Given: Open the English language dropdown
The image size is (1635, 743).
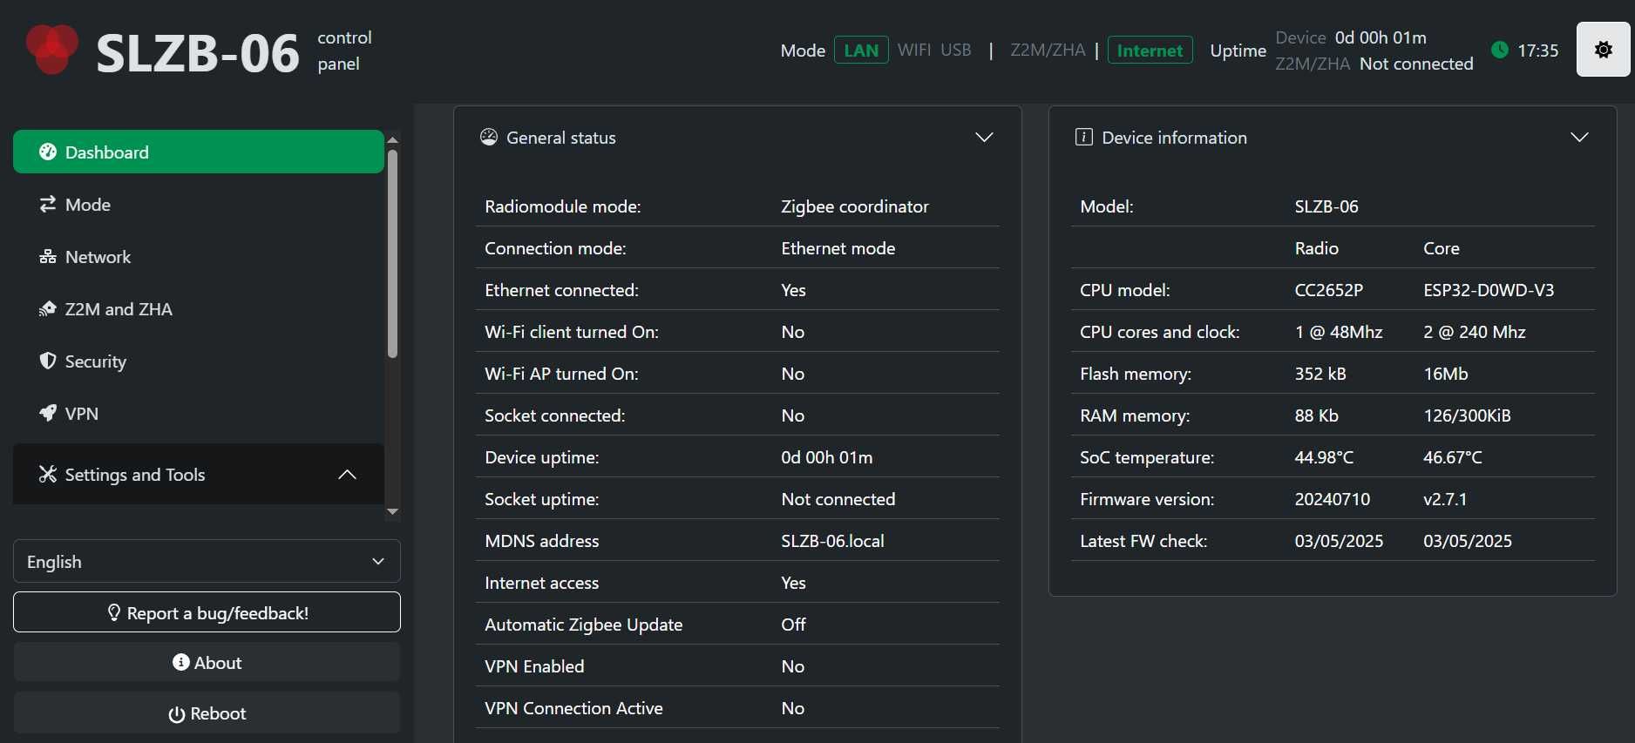Looking at the screenshot, I should [207, 561].
